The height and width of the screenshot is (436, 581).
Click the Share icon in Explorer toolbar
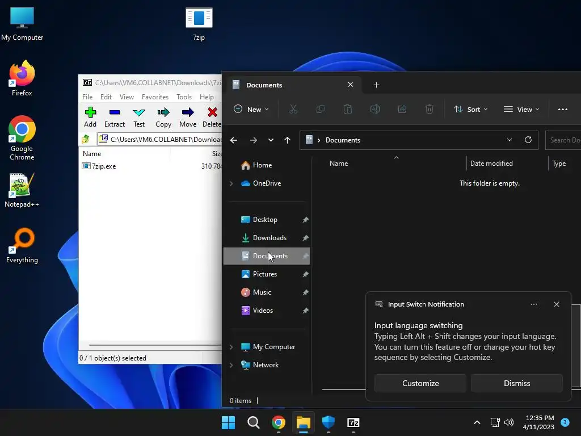point(402,110)
